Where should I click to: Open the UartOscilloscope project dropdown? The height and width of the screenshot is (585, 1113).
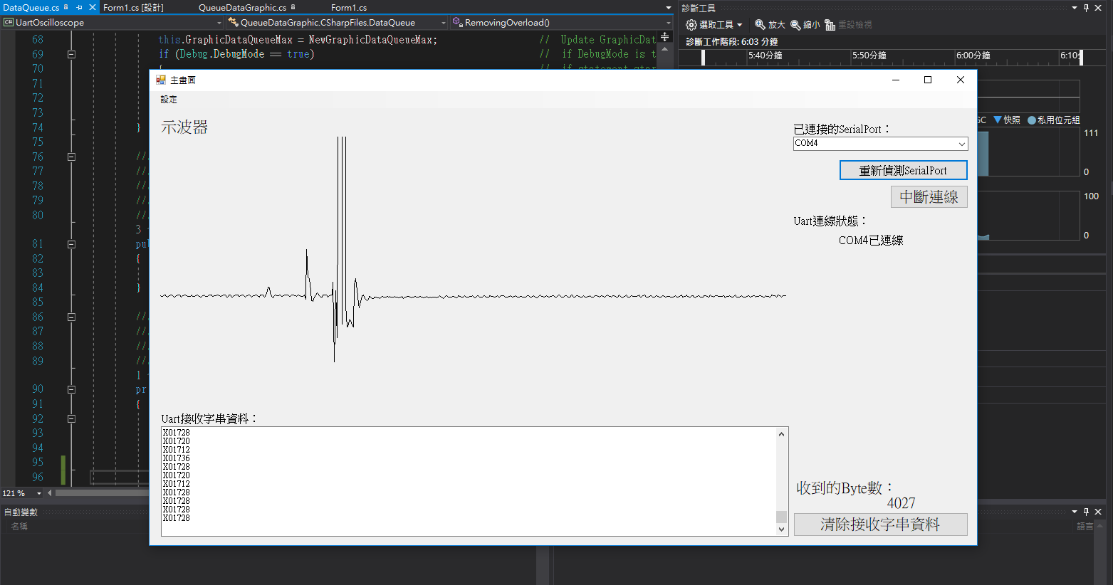pyautogui.click(x=113, y=23)
